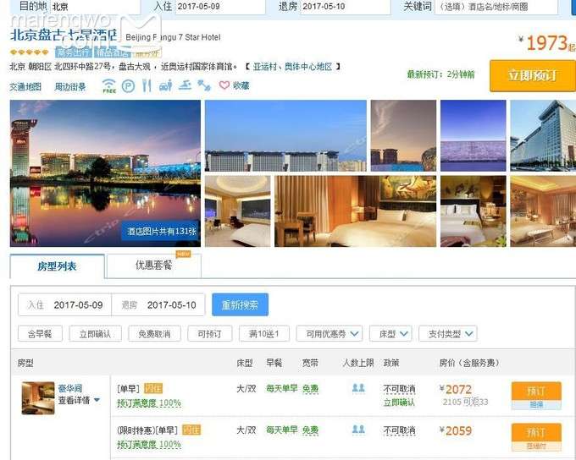Image resolution: width=576 pixels, height=460 pixels.
Task: Click 免费 broadband in ¥2059 row
Action: (310, 430)
